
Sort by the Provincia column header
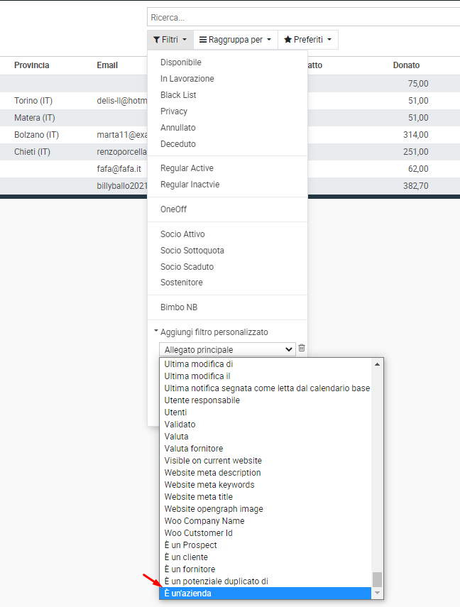(x=32, y=65)
